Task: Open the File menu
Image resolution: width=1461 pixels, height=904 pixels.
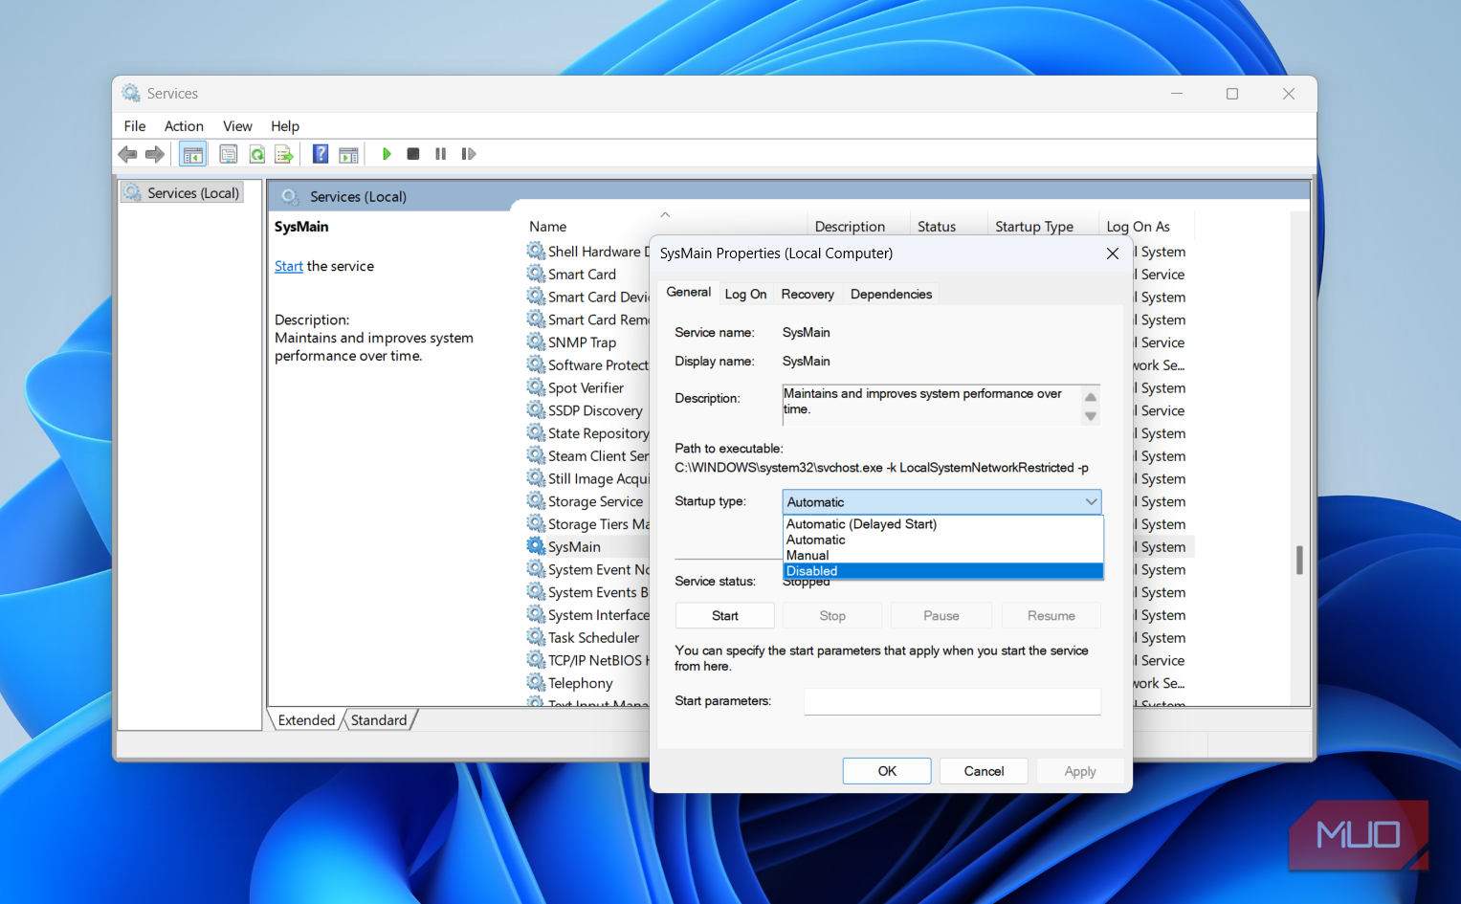Action: [x=135, y=126]
